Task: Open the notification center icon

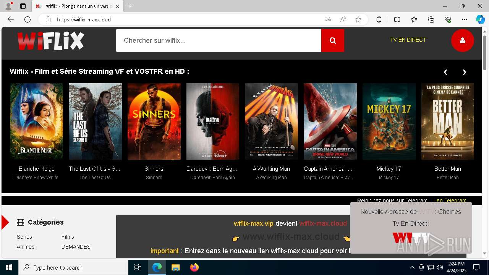Action: [x=476, y=267]
